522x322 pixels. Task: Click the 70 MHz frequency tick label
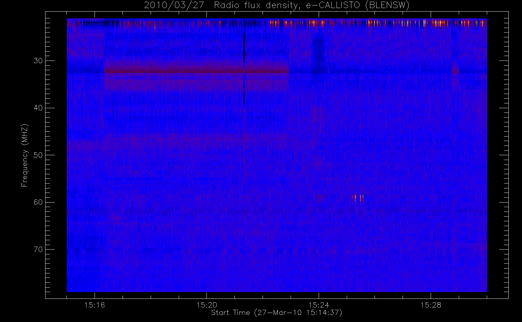coord(38,249)
